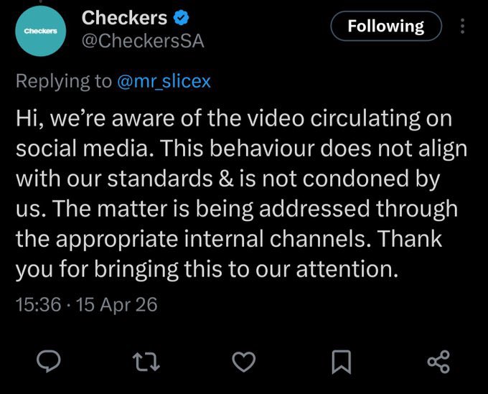
Task: Toggle the Following button
Action: tap(385, 27)
